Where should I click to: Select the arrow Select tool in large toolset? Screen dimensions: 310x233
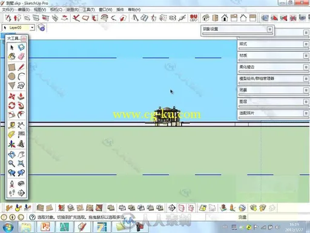(x=12, y=47)
